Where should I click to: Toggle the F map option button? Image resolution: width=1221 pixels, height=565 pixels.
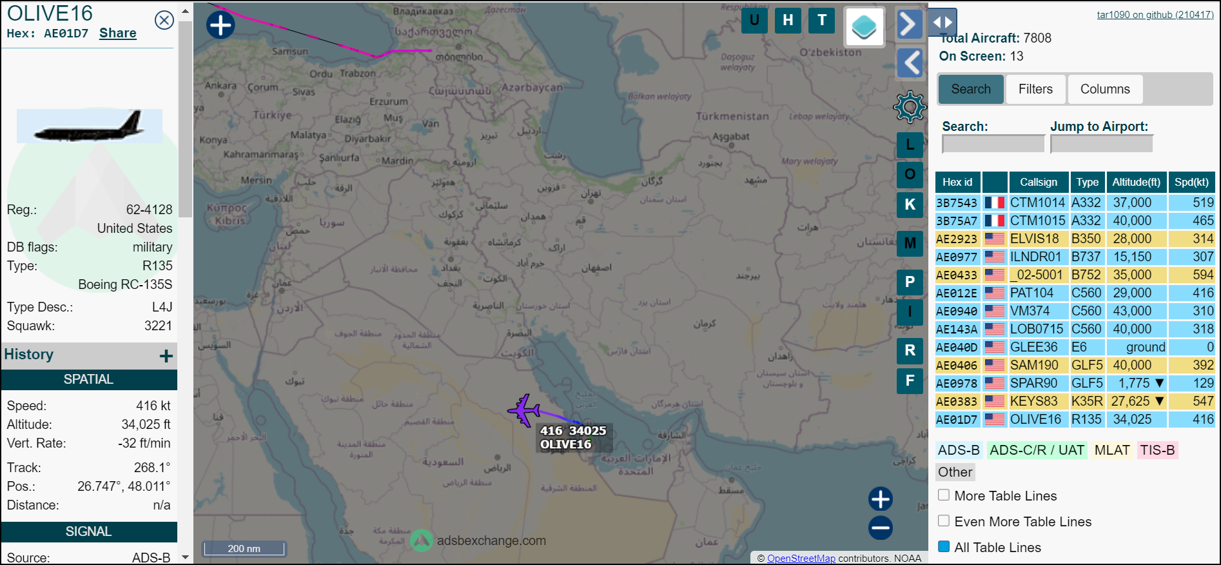(910, 381)
